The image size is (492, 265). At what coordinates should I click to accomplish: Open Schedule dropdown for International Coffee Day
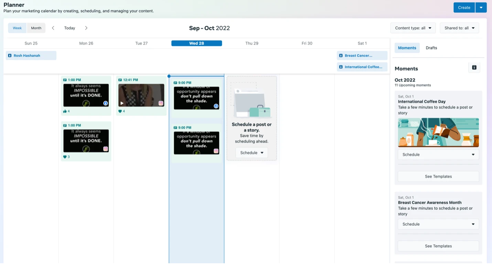pos(438,155)
